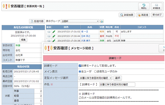Click the 選択 button
This screenshot has width=165, height=105.
click(x=117, y=78)
